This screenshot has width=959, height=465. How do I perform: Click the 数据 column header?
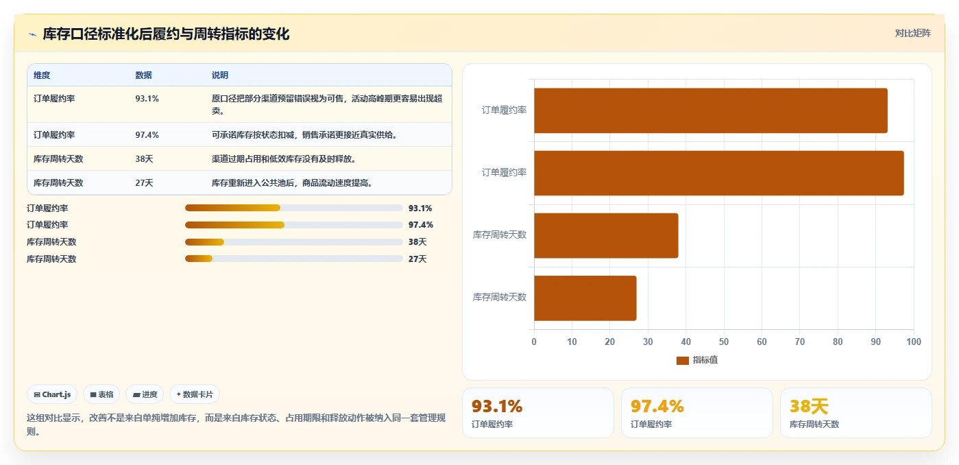tap(144, 75)
